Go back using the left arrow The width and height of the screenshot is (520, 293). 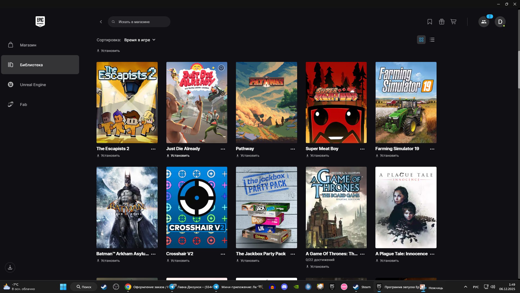(x=101, y=22)
